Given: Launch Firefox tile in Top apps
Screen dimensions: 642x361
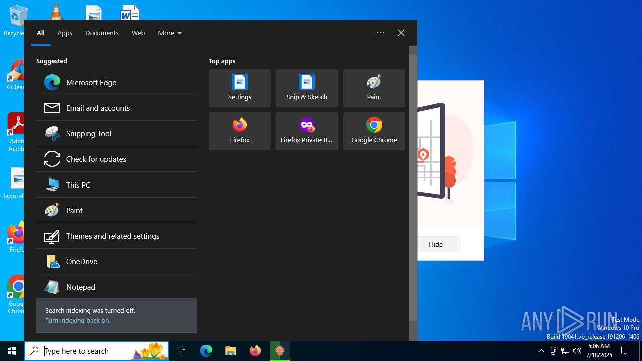Looking at the screenshot, I should (240, 131).
